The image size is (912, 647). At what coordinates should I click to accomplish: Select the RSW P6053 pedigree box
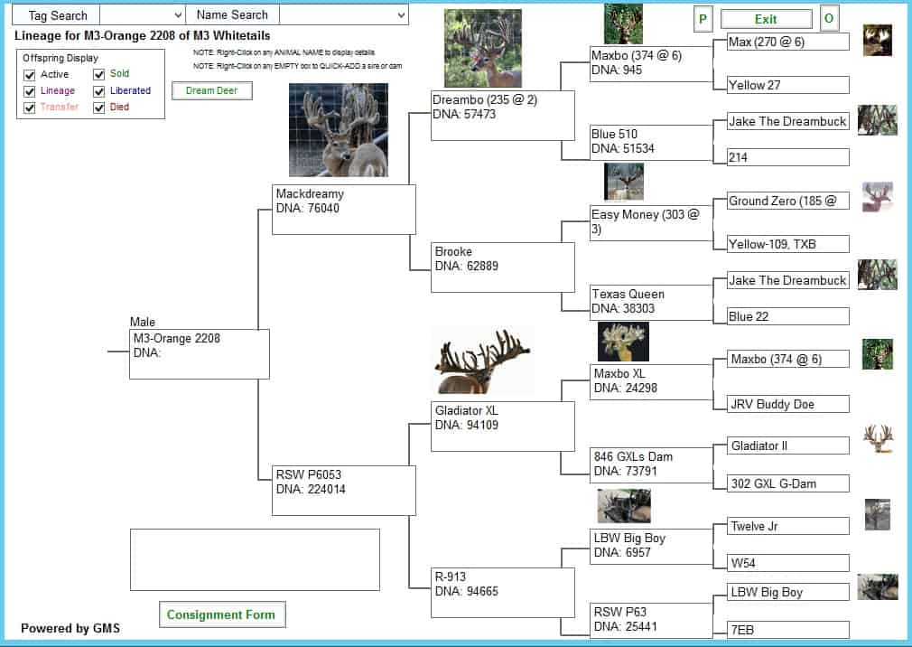point(344,491)
